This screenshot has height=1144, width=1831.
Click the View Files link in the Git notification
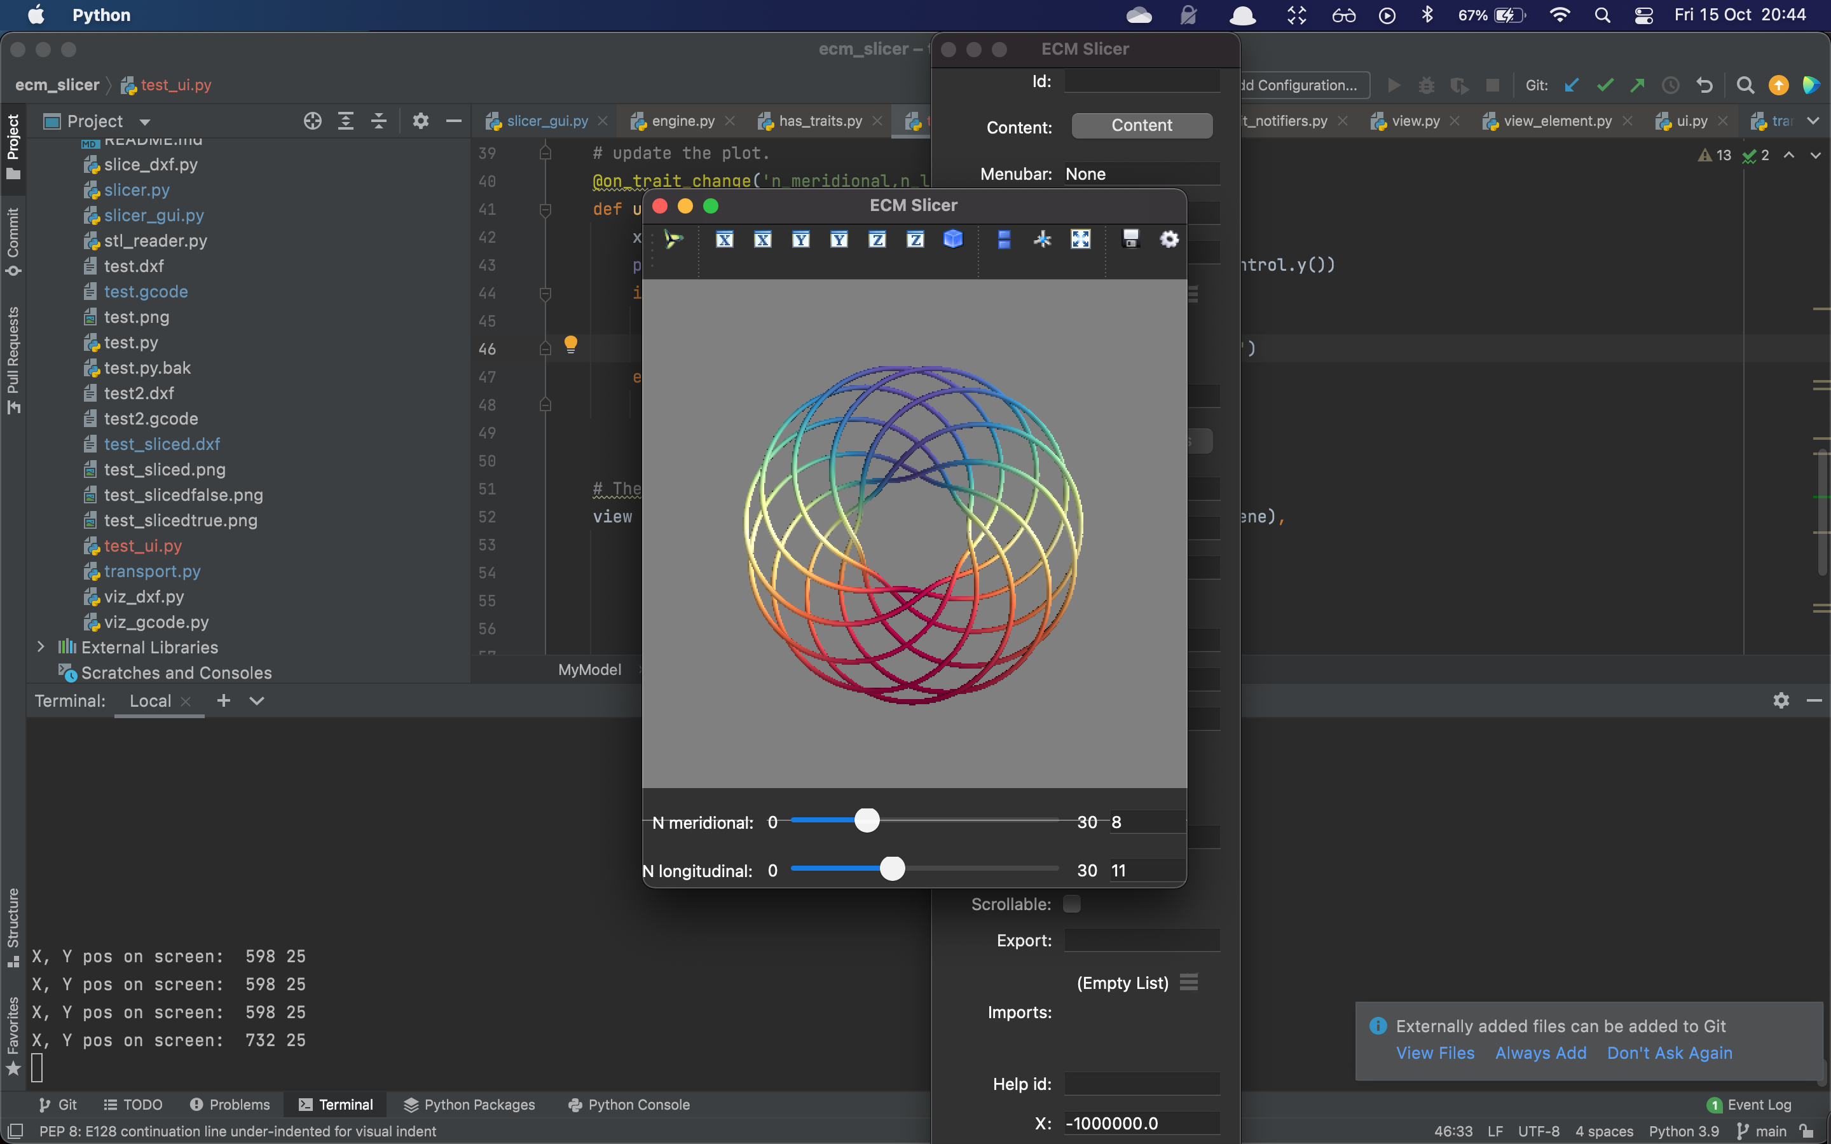(x=1434, y=1052)
